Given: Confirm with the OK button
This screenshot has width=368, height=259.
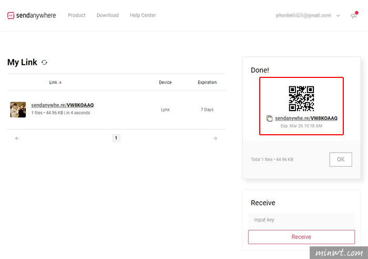Looking at the screenshot, I should (341, 160).
